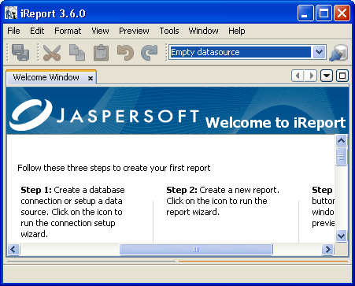Open the Help menu

[237, 31]
